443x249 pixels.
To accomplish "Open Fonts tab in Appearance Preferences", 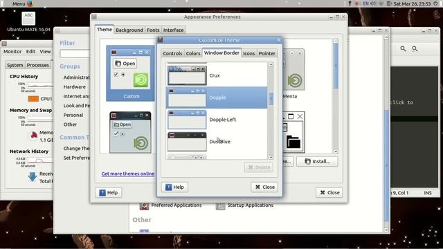I will pyautogui.click(x=153, y=30).
